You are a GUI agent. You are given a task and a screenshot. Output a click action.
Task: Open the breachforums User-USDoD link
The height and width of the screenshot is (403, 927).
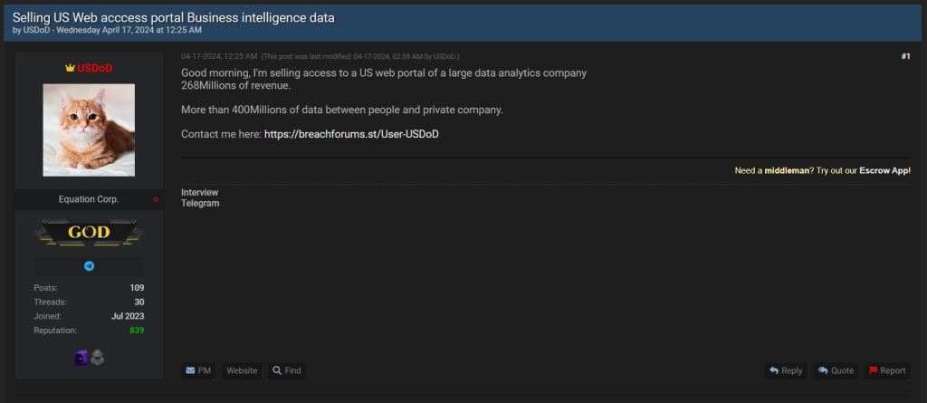tap(351, 134)
